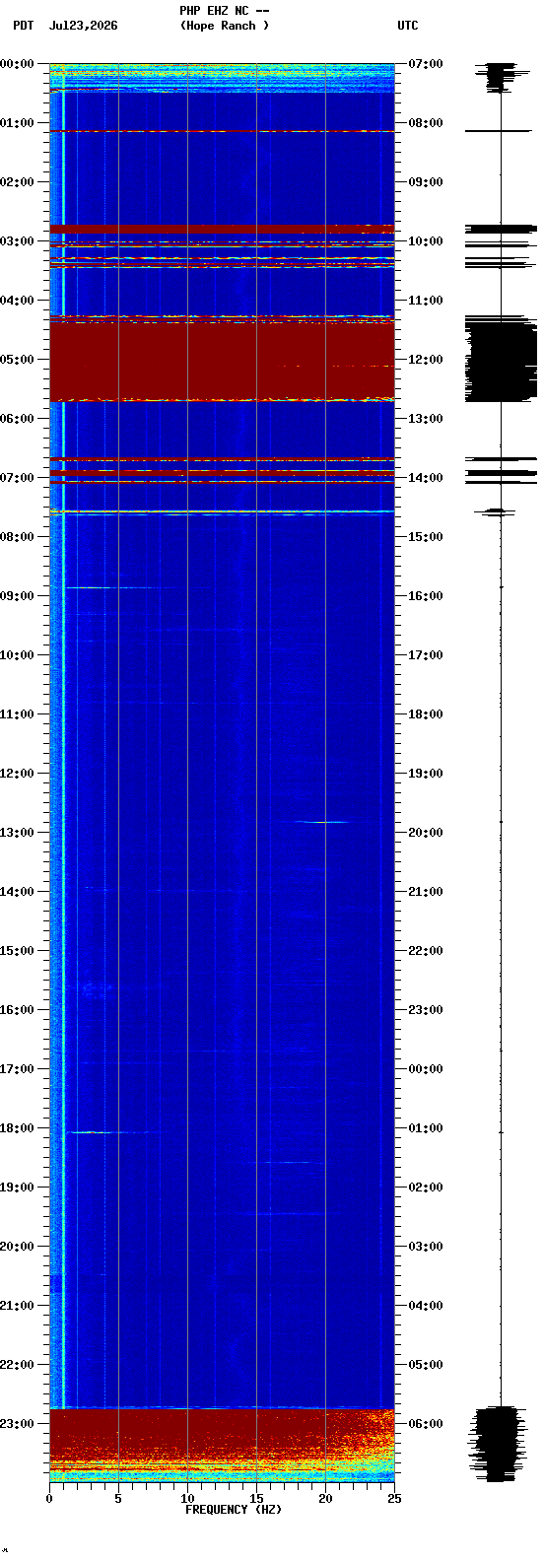The height and width of the screenshot is (1561, 544).
Task: Click the '16:00' PDT time tick label
Action: tap(17, 1010)
